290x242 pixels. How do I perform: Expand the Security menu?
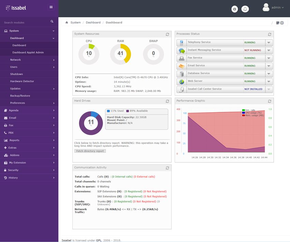click(29, 170)
